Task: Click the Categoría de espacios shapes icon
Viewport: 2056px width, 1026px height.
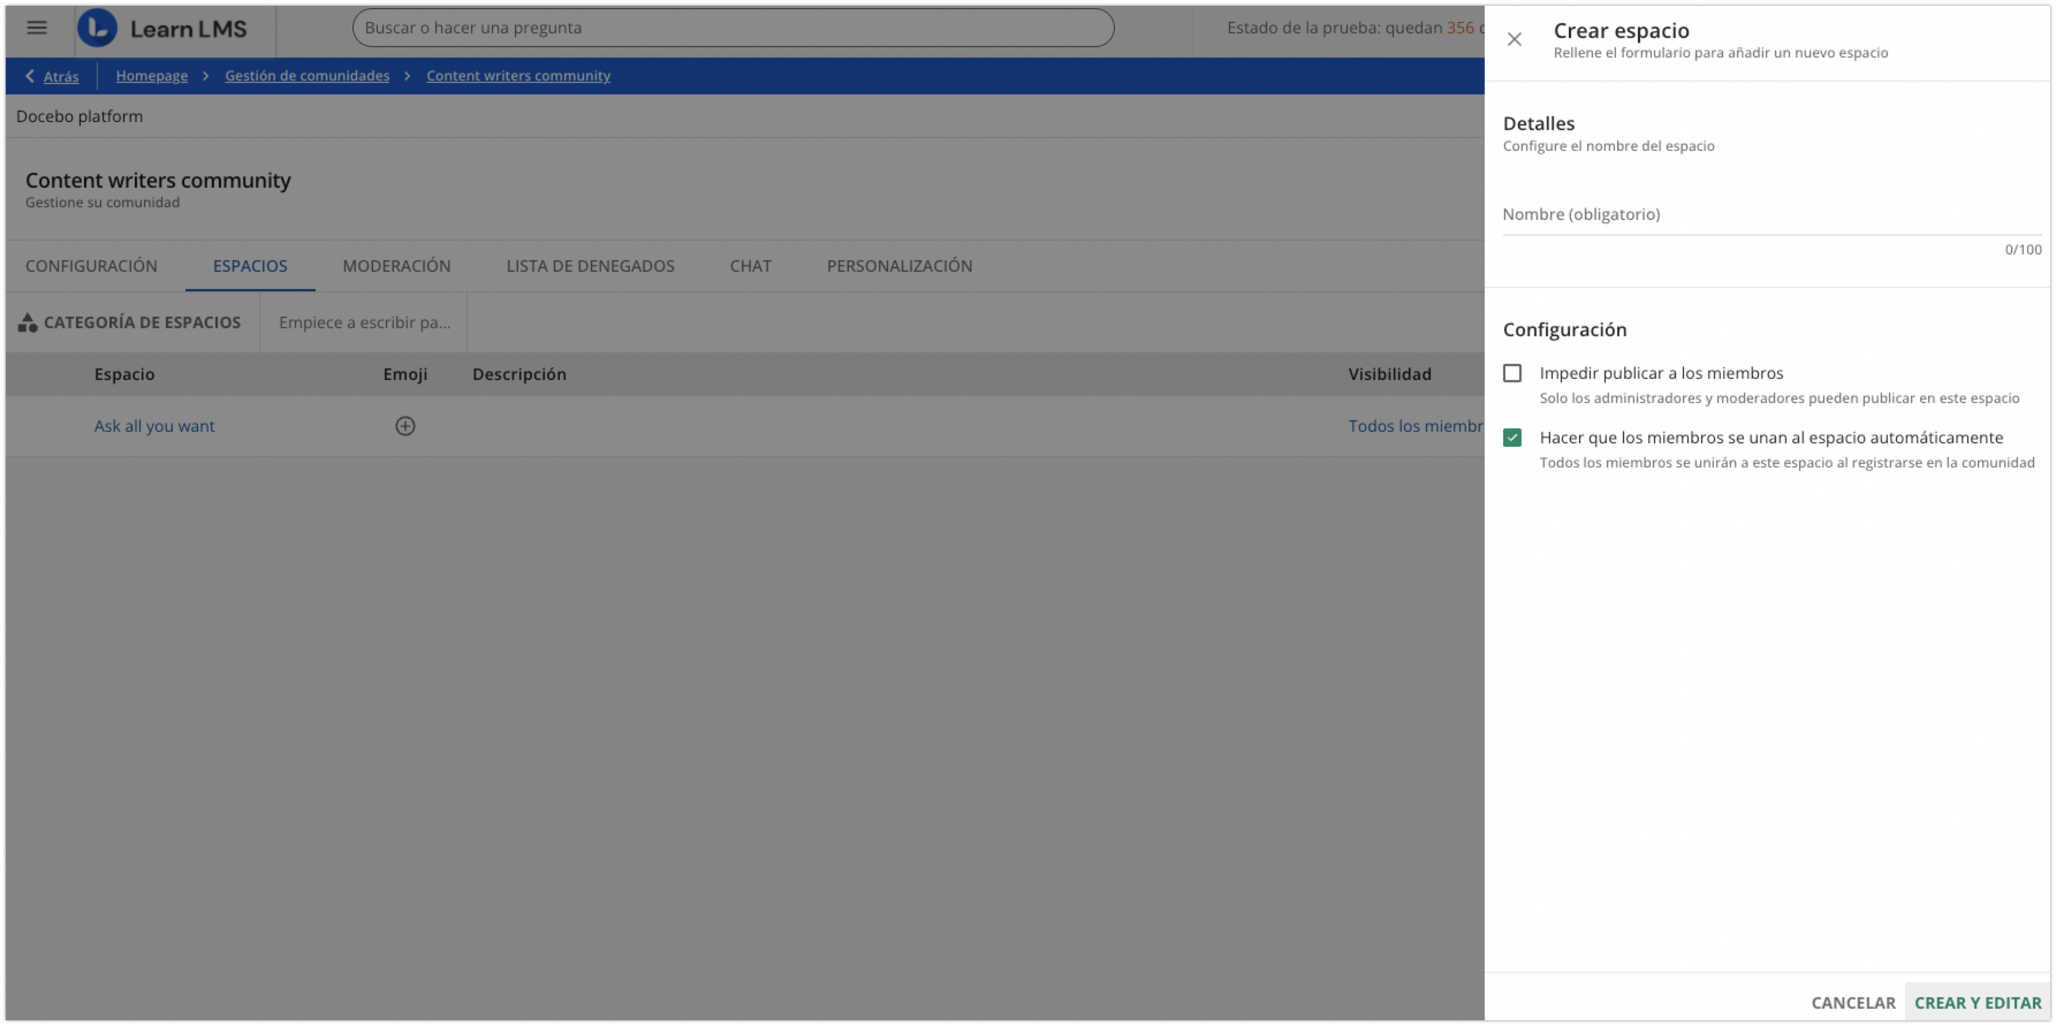Action: [28, 322]
